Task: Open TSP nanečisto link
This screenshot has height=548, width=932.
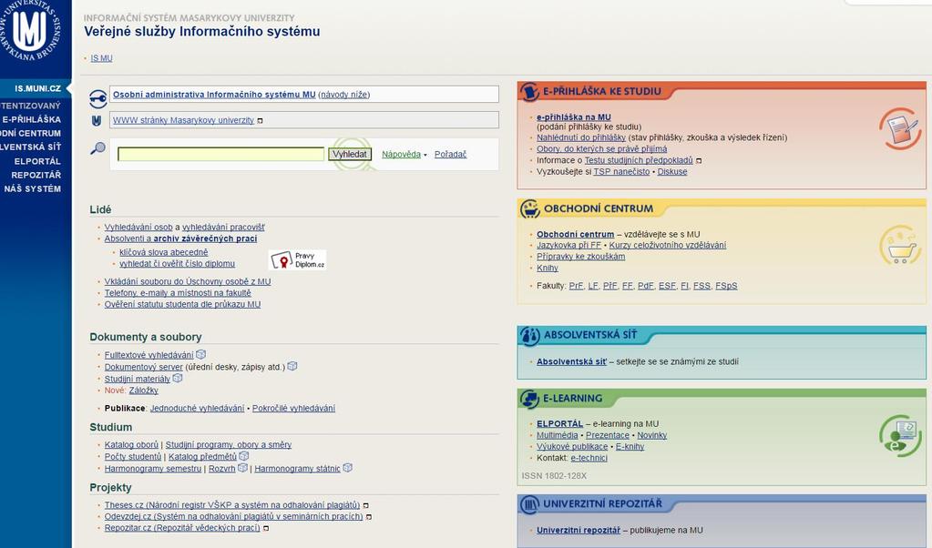Action: pos(621,171)
